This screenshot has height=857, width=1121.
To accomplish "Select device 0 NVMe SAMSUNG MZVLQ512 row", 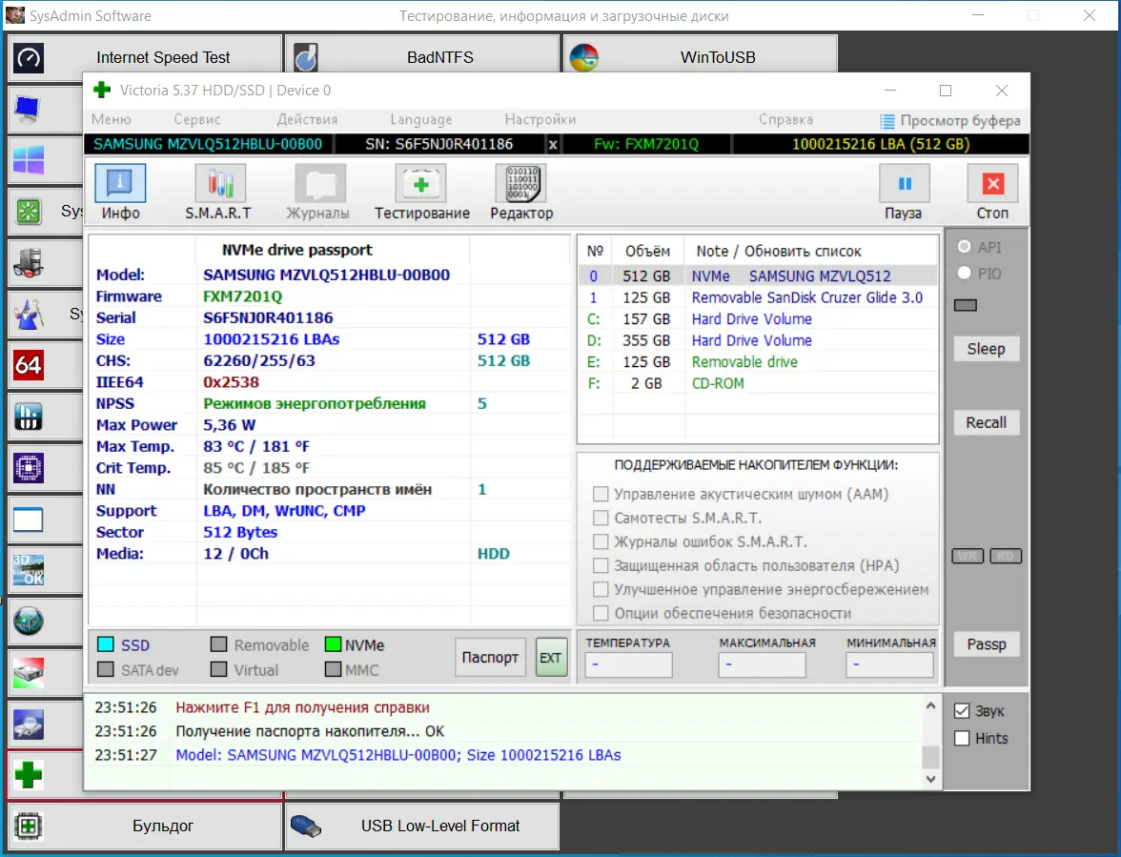I will (x=758, y=275).
